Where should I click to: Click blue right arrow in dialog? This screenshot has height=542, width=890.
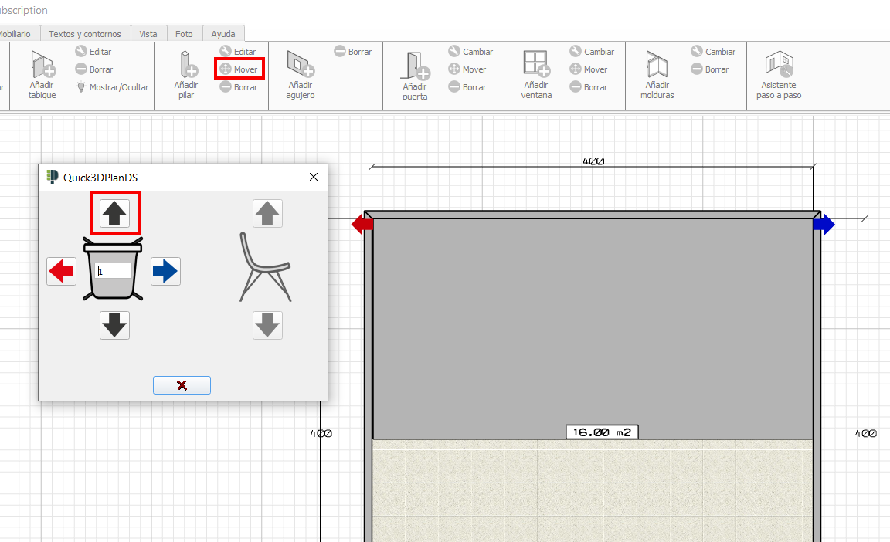pyautogui.click(x=166, y=271)
